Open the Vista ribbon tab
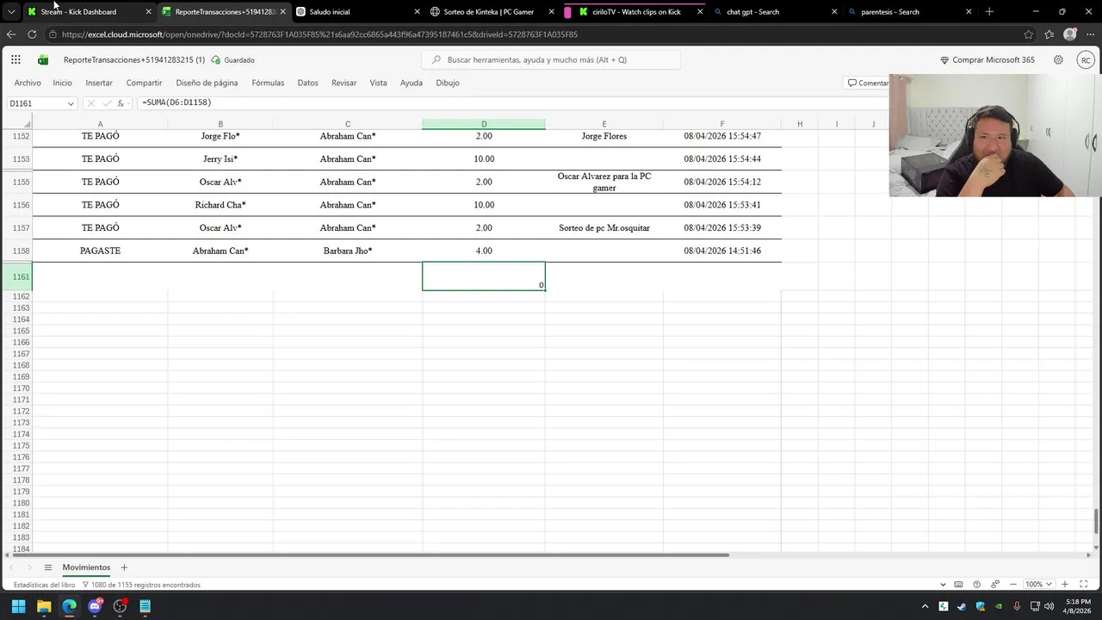Image resolution: width=1102 pixels, height=620 pixels. coord(378,83)
